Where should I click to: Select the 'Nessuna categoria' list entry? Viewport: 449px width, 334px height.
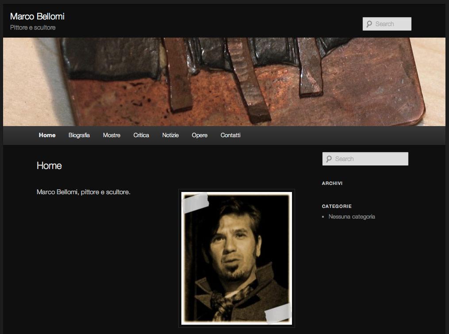352,217
